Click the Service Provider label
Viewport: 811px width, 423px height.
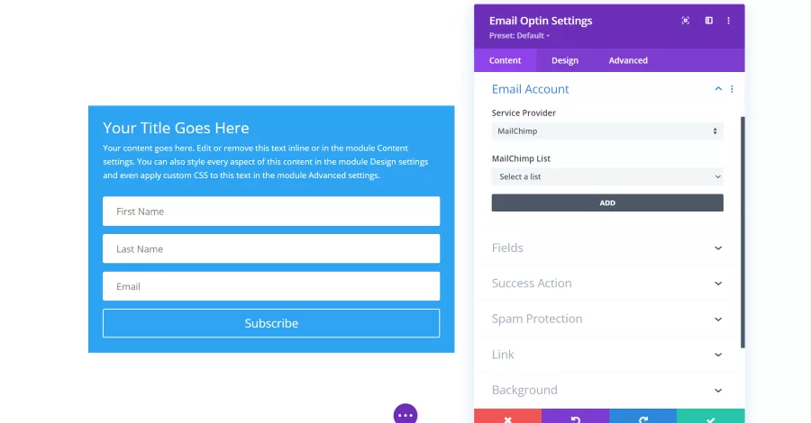click(524, 112)
